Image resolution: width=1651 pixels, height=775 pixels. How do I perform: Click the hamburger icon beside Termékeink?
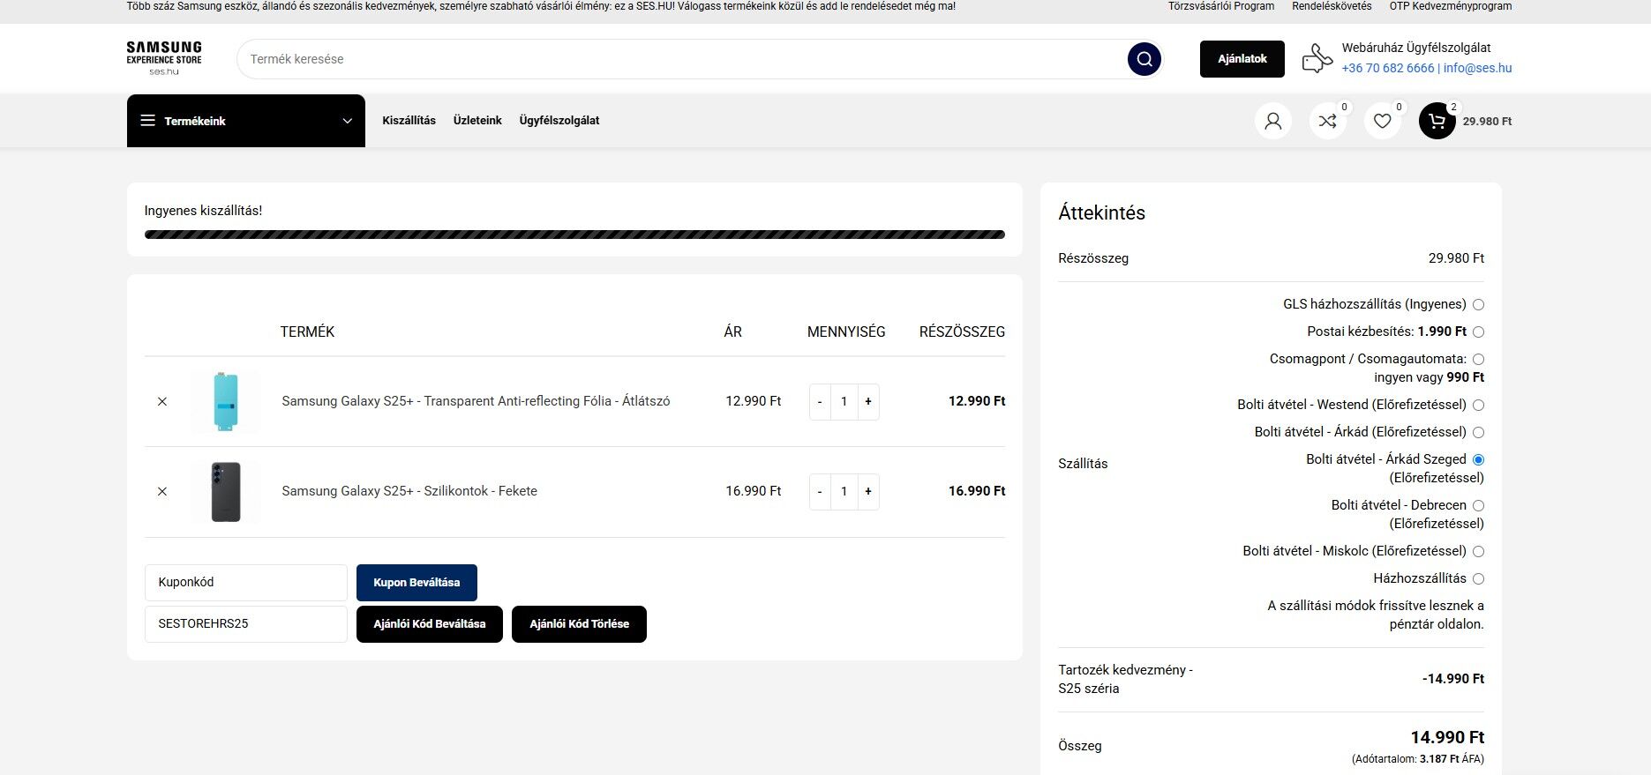coord(147,121)
